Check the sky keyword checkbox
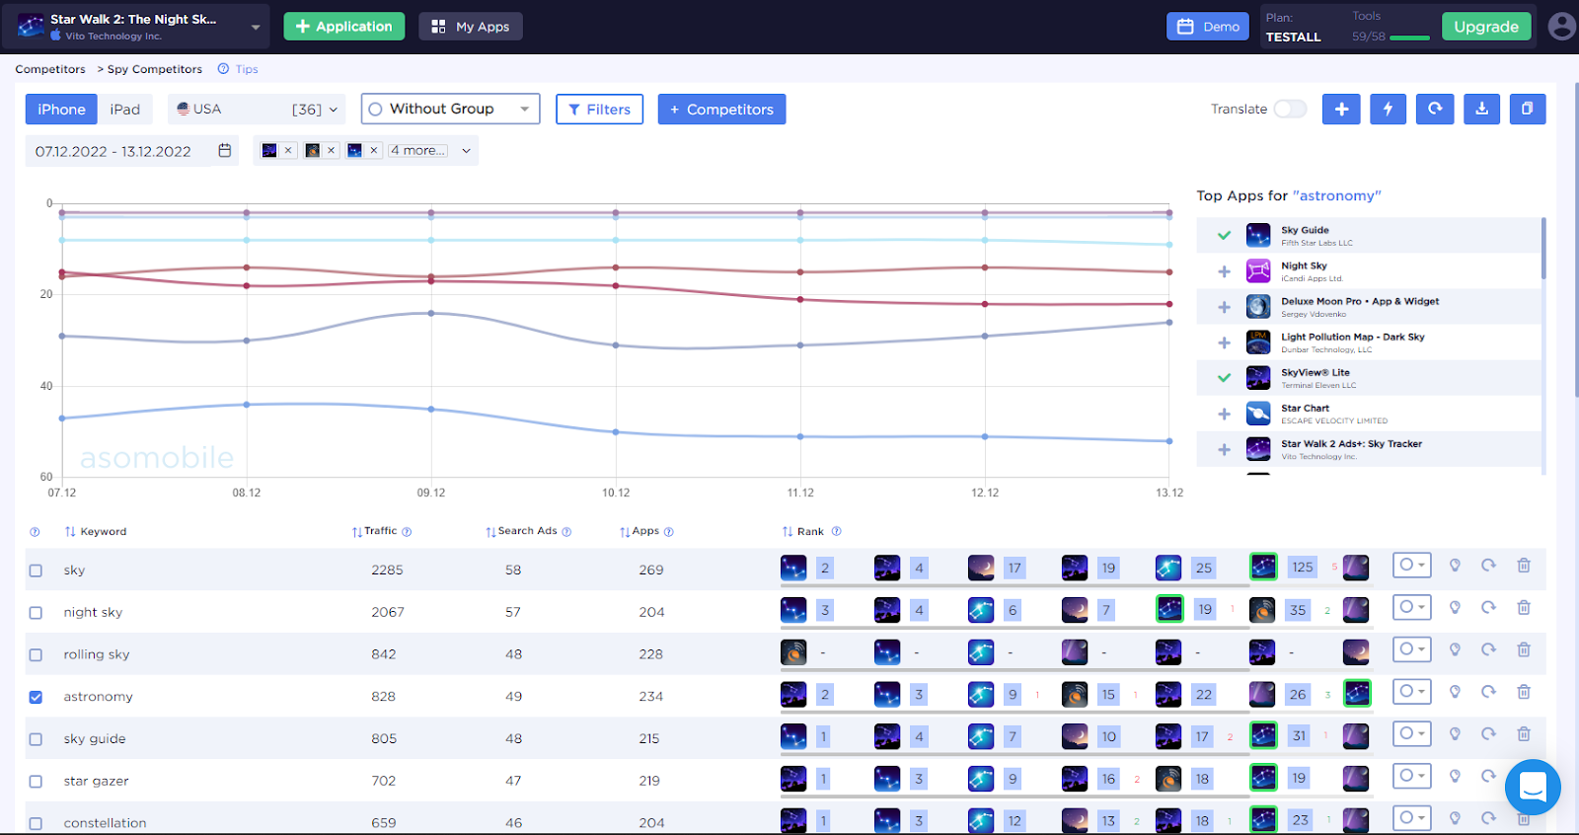Viewport: 1579px width, 835px height. tap(36, 570)
